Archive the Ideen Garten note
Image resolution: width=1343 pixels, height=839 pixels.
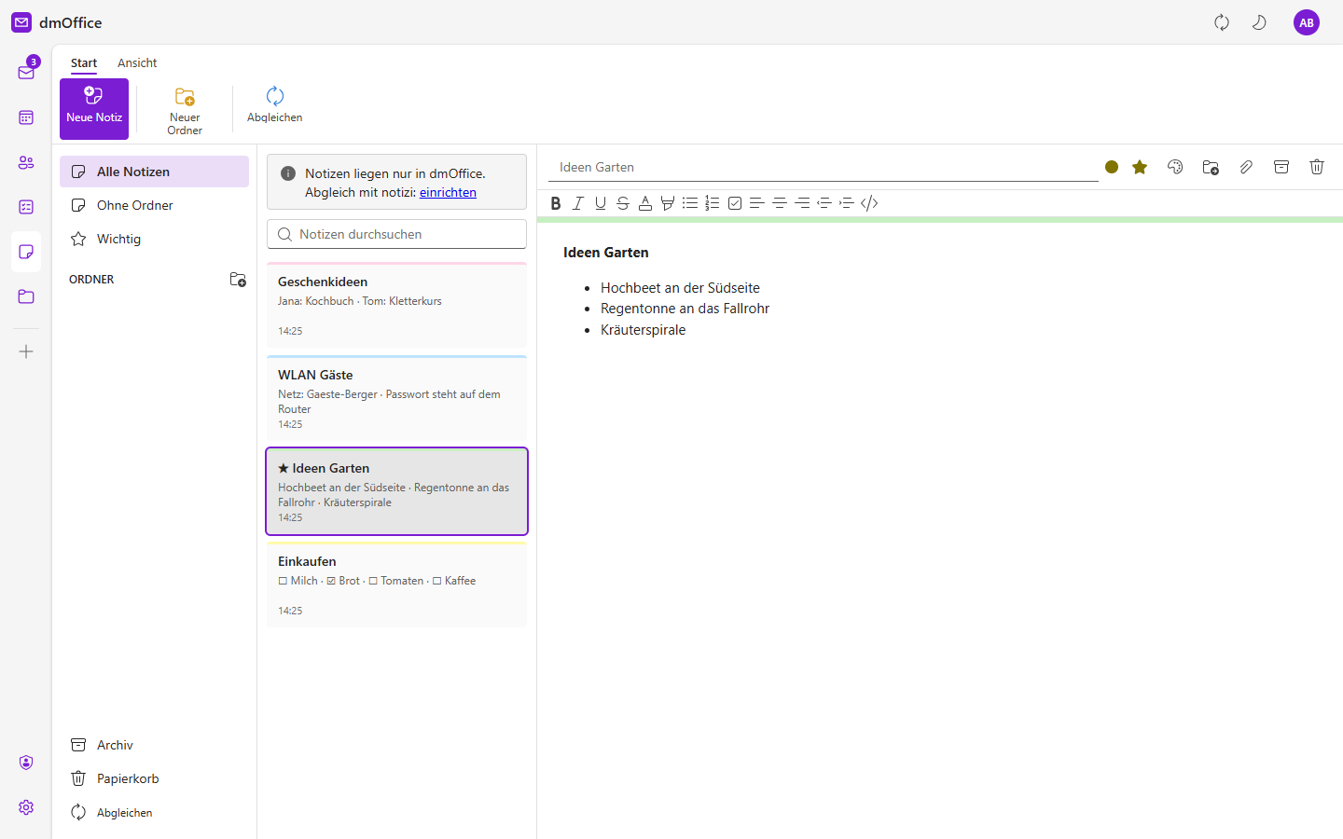pyautogui.click(x=1281, y=167)
